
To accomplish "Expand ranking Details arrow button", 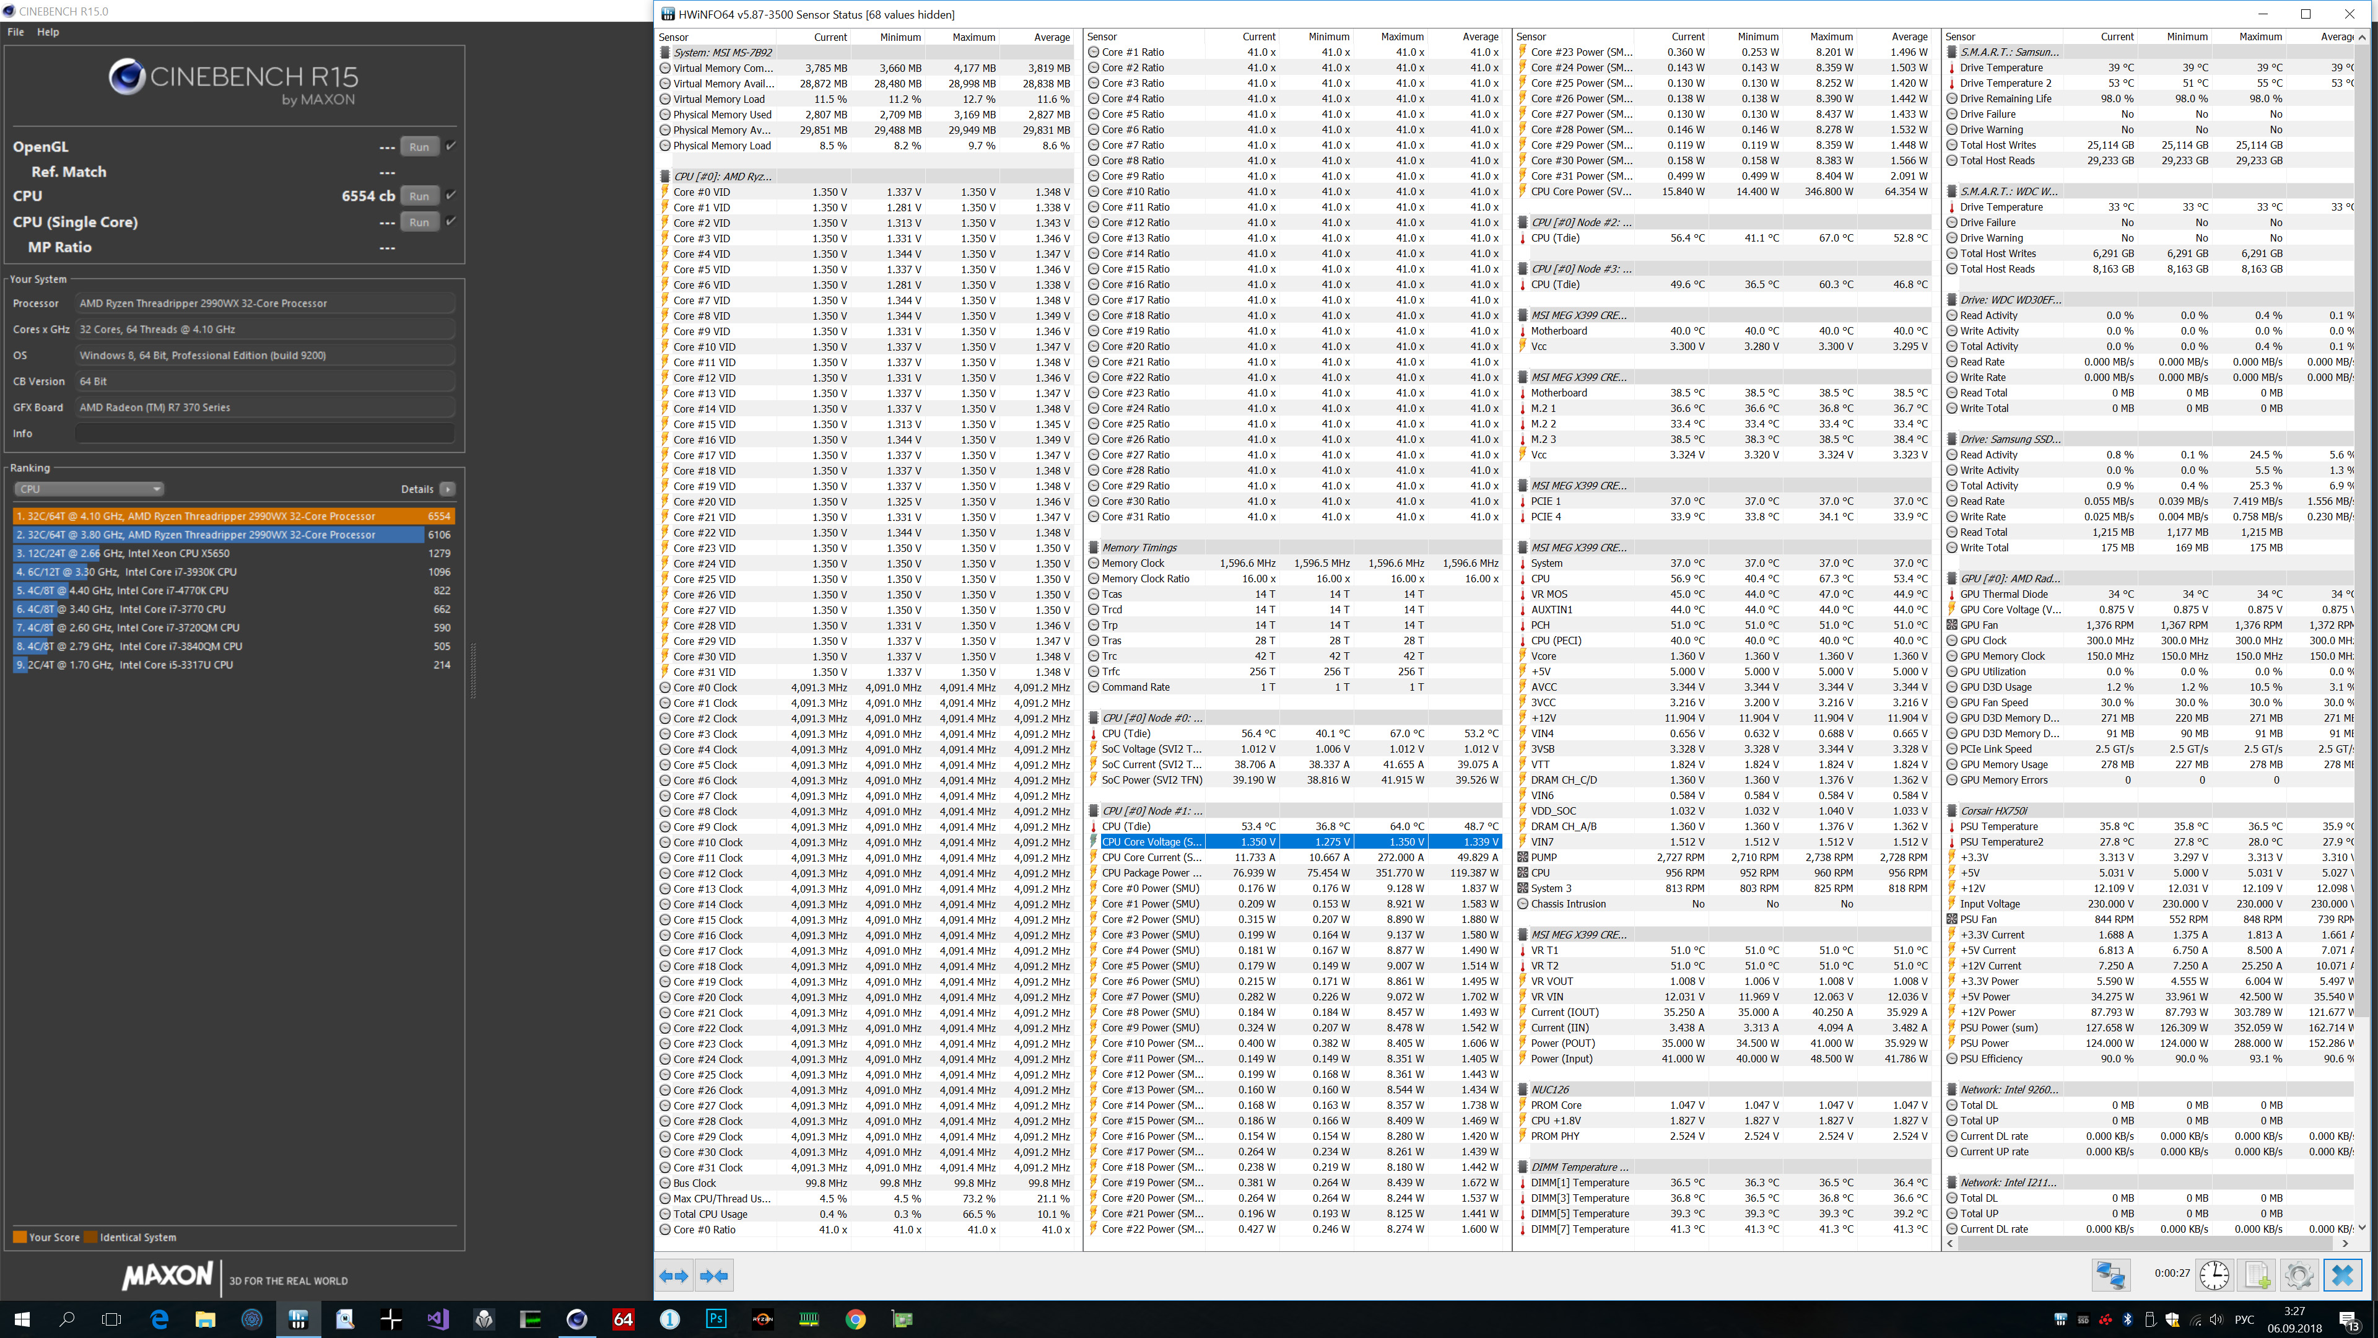I will pyautogui.click(x=448, y=489).
